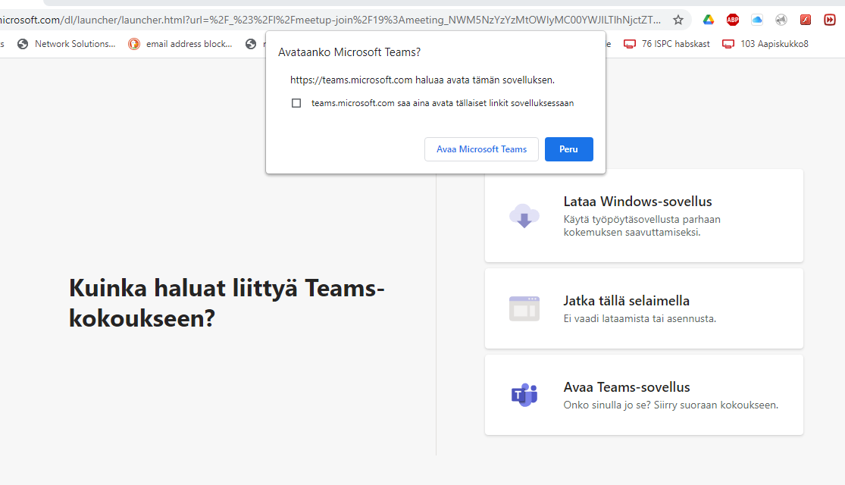Screen dimensions: 845x485
Task: Click the browser window icon
Action: point(524,308)
